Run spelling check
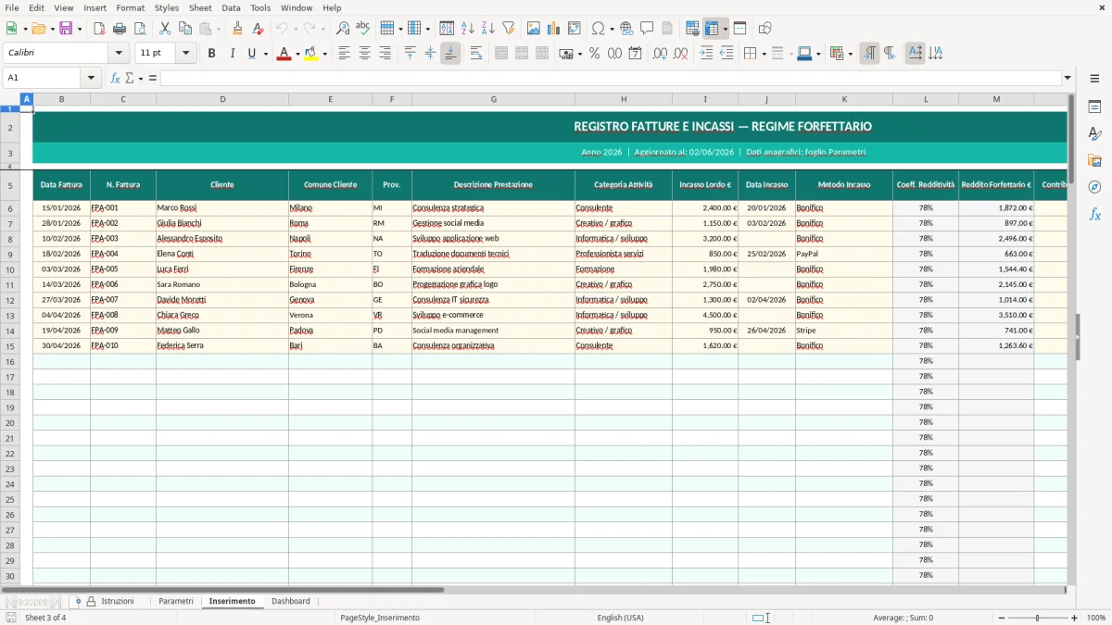 [x=363, y=29]
